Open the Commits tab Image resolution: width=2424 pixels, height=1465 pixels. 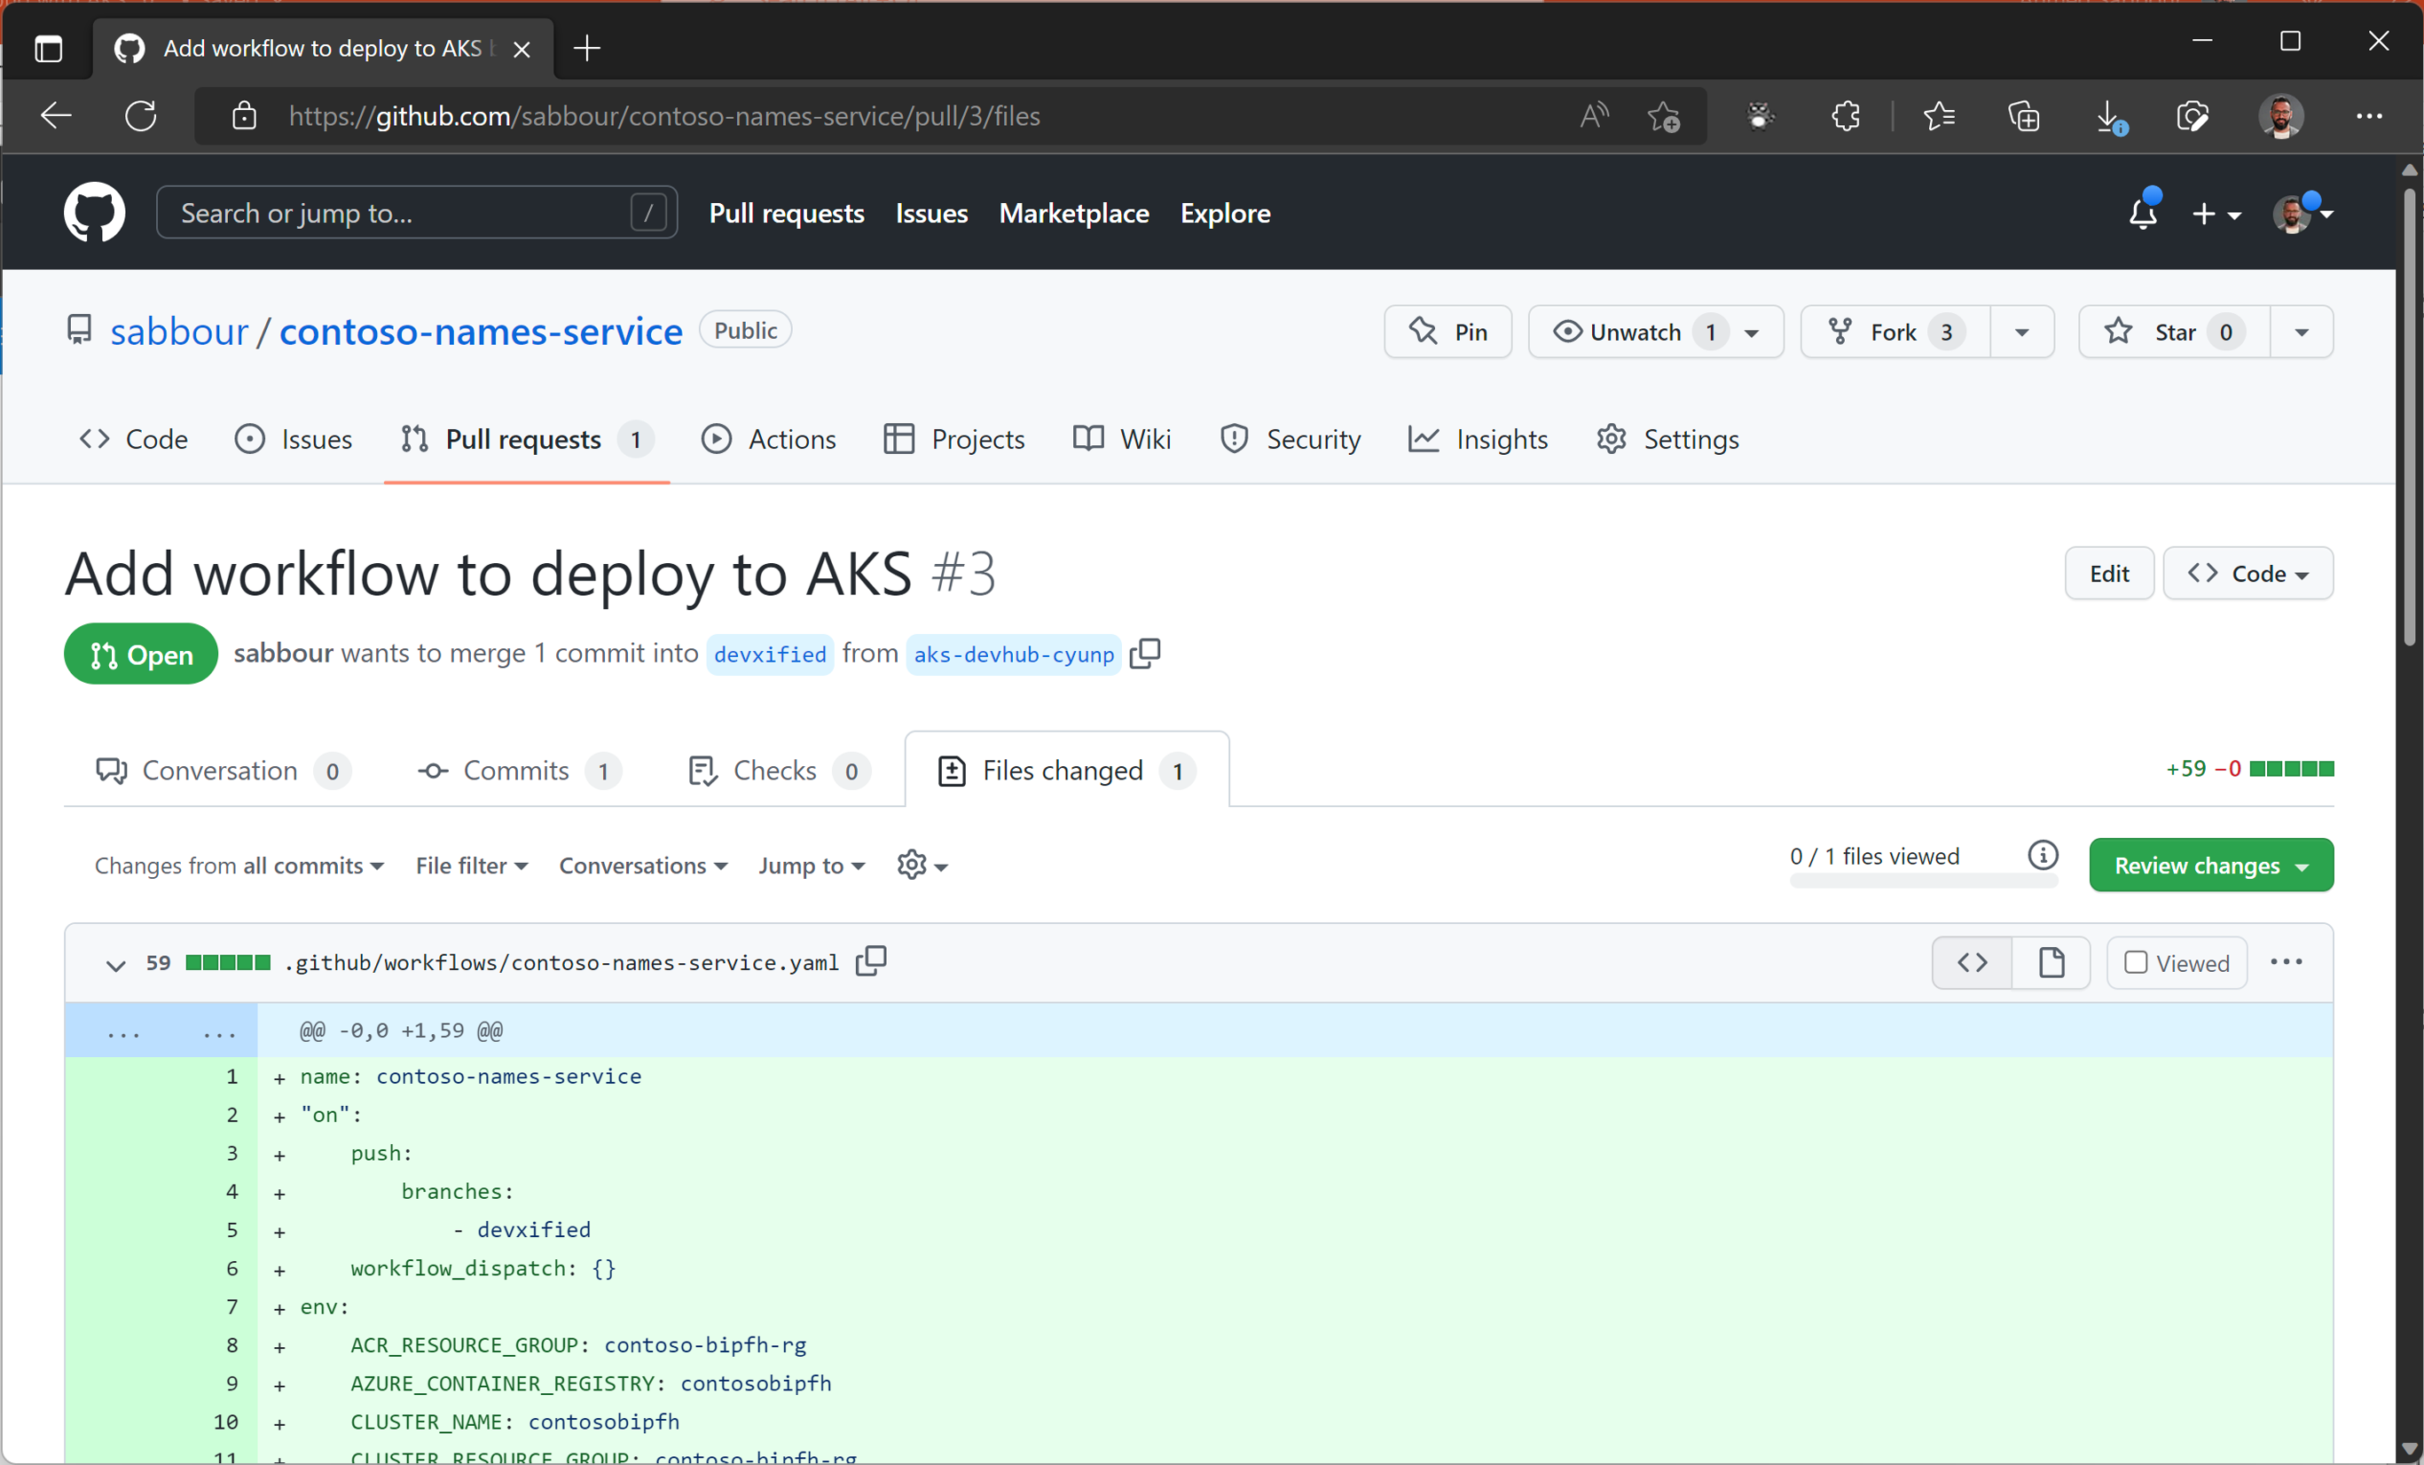(x=515, y=771)
